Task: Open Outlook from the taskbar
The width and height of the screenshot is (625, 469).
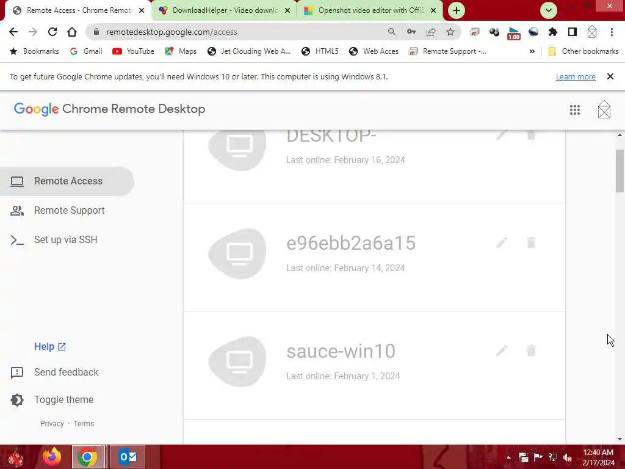Action: click(x=128, y=457)
